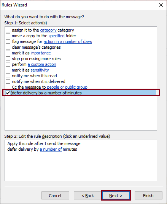Check 'move a copy to the specified folder' checkbox
167x204 pixels.
pos(8,36)
